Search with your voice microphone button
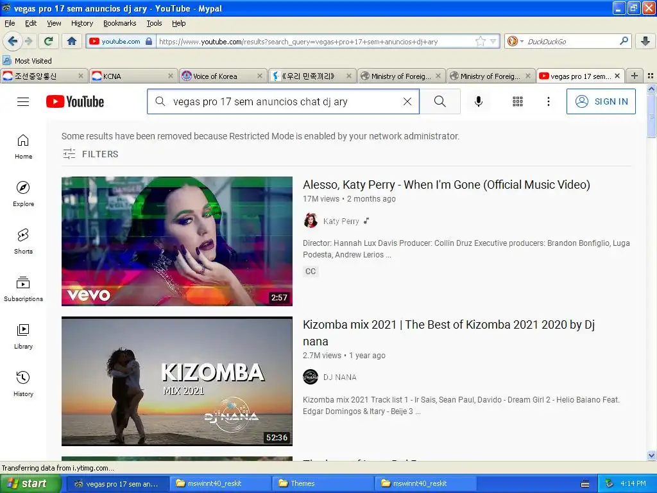This screenshot has height=493, width=657. click(479, 101)
